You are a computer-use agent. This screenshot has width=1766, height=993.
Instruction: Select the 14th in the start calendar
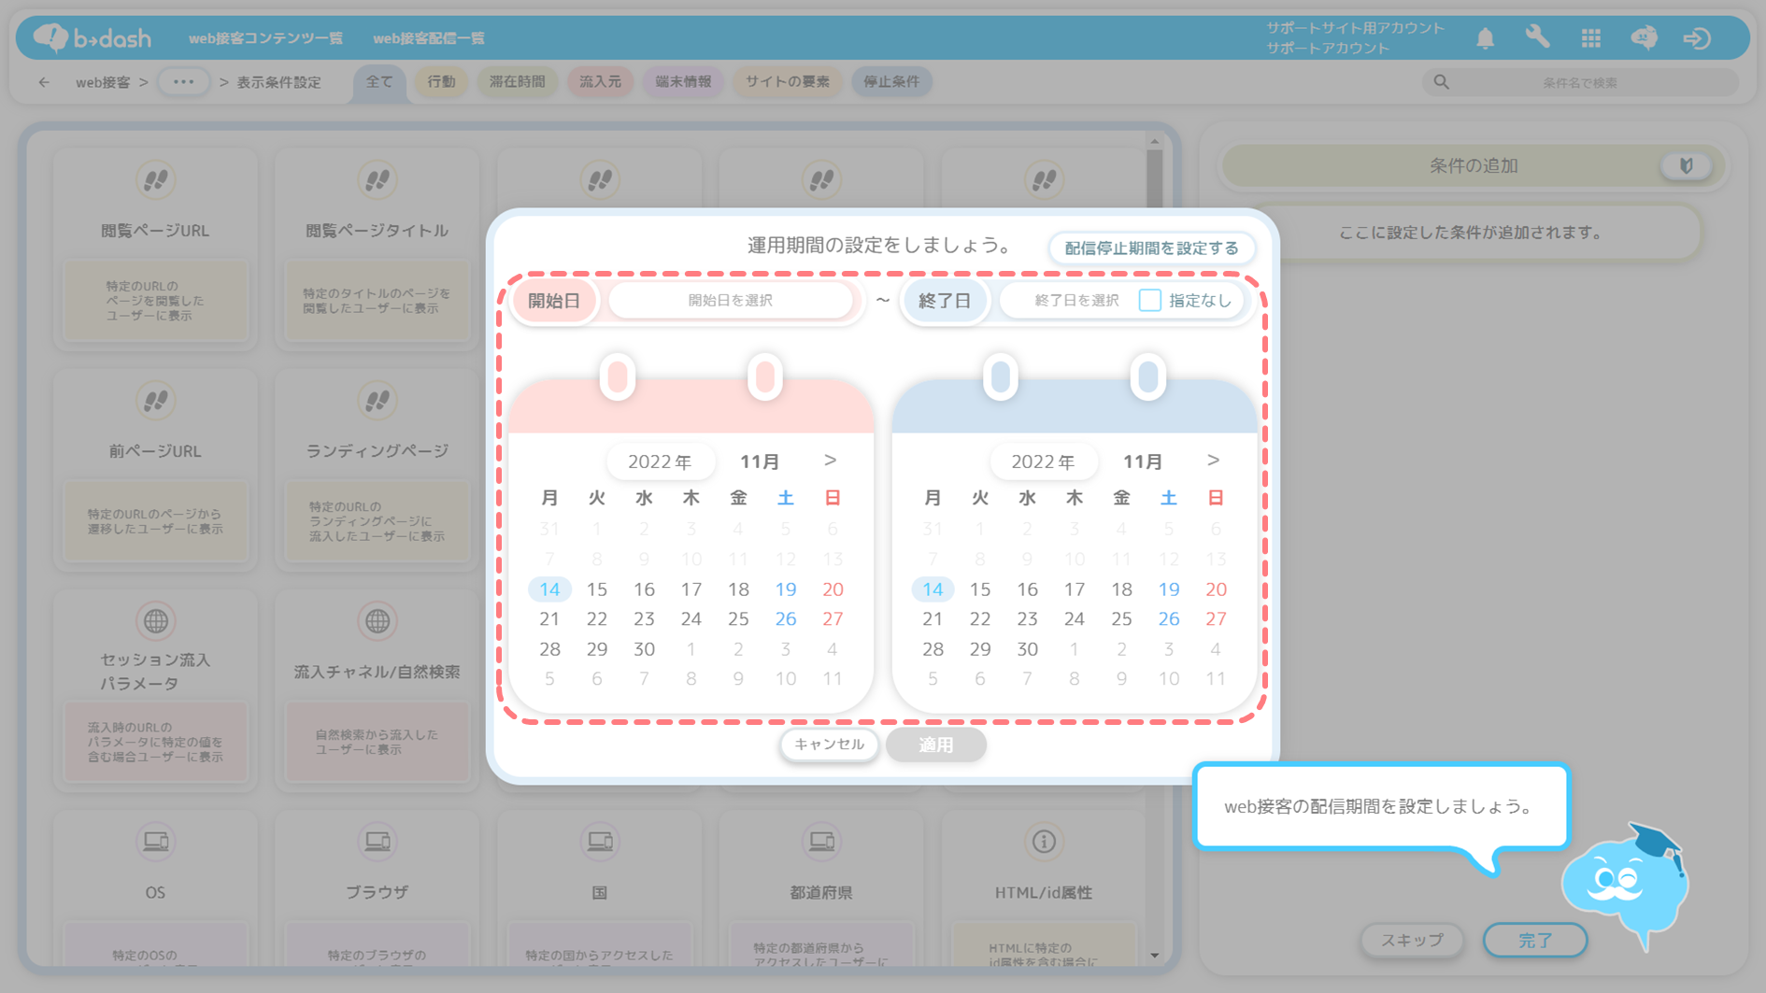(549, 589)
